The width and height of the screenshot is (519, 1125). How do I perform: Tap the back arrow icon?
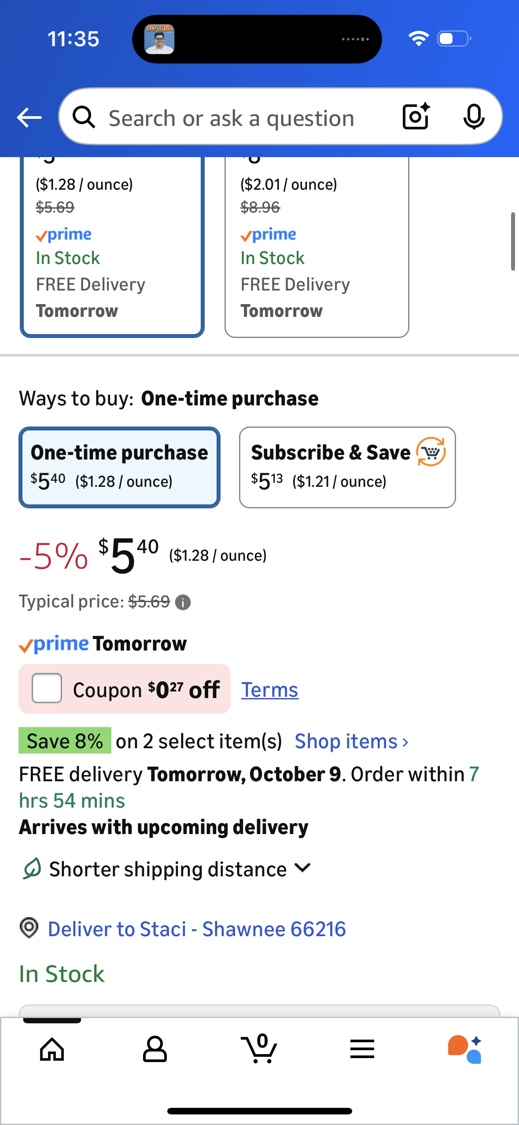point(29,118)
